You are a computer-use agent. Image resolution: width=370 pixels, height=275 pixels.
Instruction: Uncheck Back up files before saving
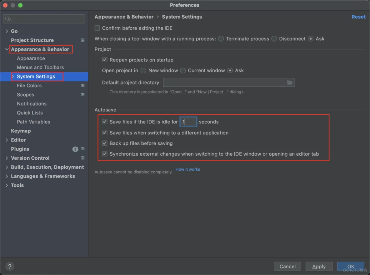coord(105,143)
